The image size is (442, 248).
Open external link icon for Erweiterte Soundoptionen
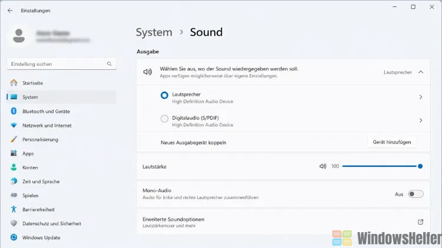[x=420, y=222]
